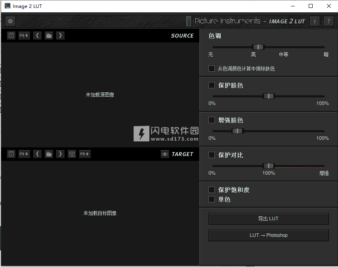The image size is (338, 267).
Task: Click the 未加载目标图像 target placeholder
Action: click(x=100, y=214)
